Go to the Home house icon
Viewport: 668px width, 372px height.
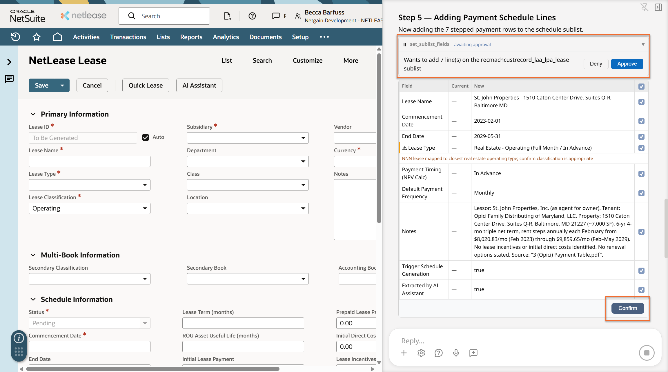[57, 37]
